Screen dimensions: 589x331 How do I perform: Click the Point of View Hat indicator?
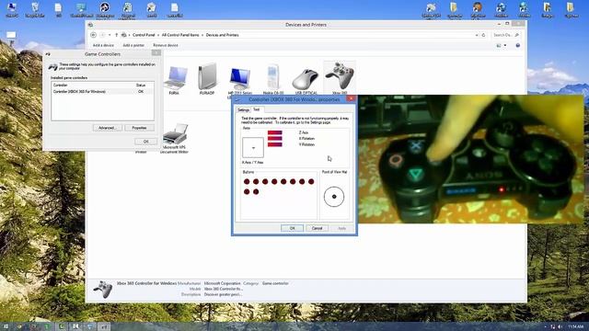[x=334, y=197]
